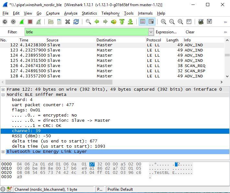Show more filter toolbar items chevron
This screenshot has height=193, width=230.
coord(225,32)
